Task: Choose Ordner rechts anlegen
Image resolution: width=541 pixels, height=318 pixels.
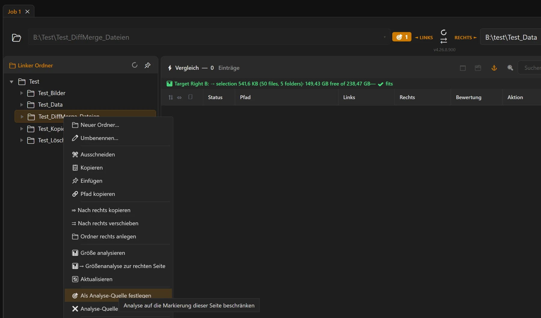Action: coord(118,236)
